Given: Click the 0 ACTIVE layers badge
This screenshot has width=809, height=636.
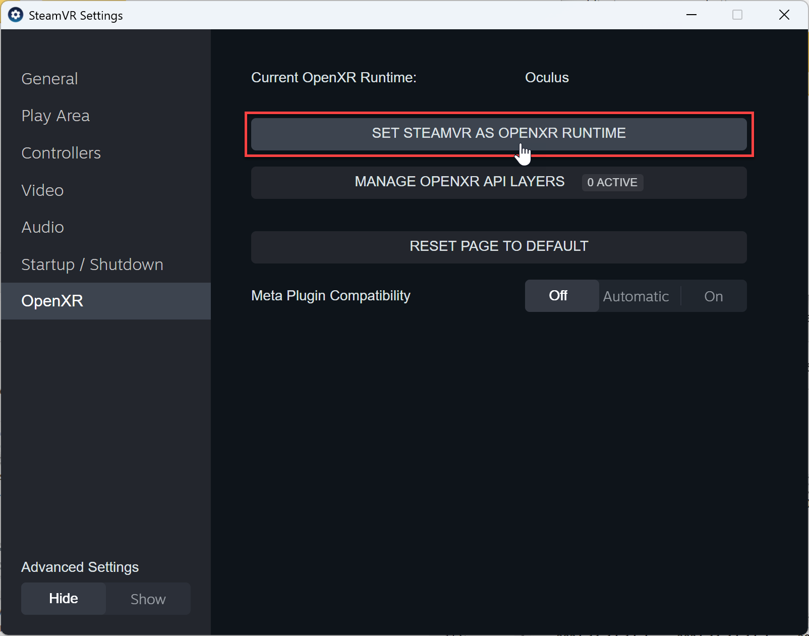Looking at the screenshot, I should click(x=612, y=182).
